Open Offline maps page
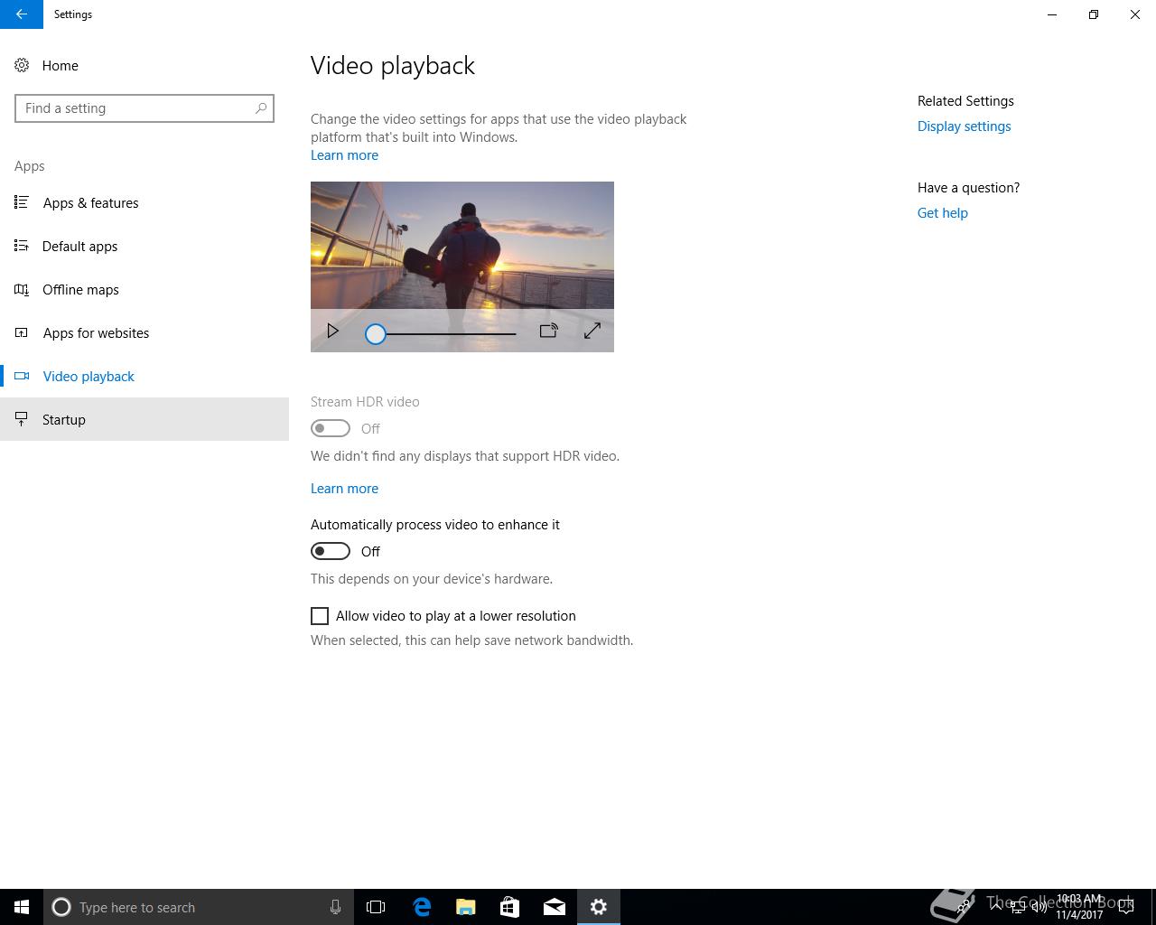Screen dimensions: 1156x925 click(x=144, y=290)
